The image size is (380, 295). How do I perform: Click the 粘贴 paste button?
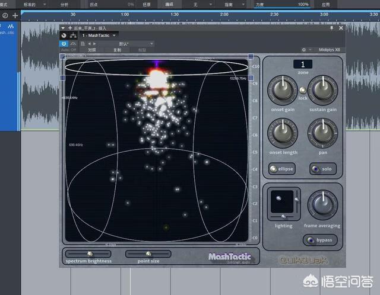tap(142, 50)
